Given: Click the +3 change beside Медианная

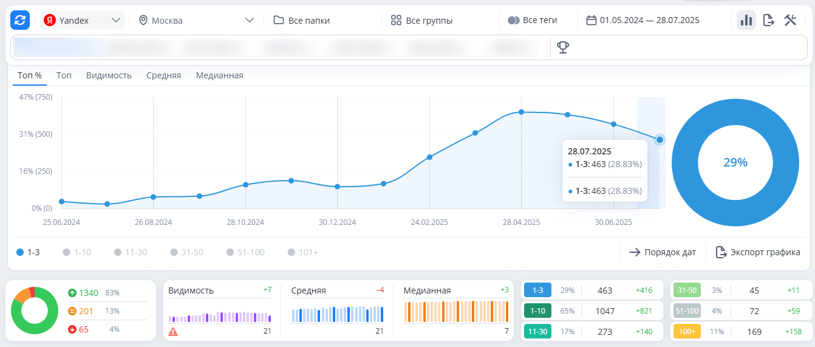Looking at the screenshot, I should (505, 290).
